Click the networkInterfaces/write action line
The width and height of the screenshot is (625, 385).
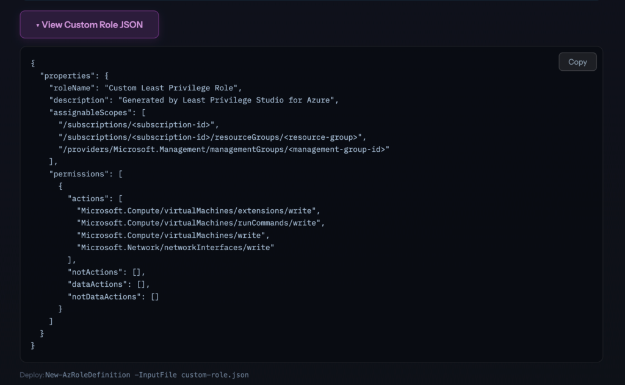[175, 247]
